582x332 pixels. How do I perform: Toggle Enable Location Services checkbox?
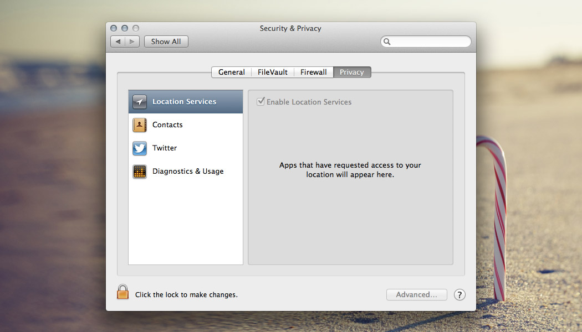[x=261, y=101]
